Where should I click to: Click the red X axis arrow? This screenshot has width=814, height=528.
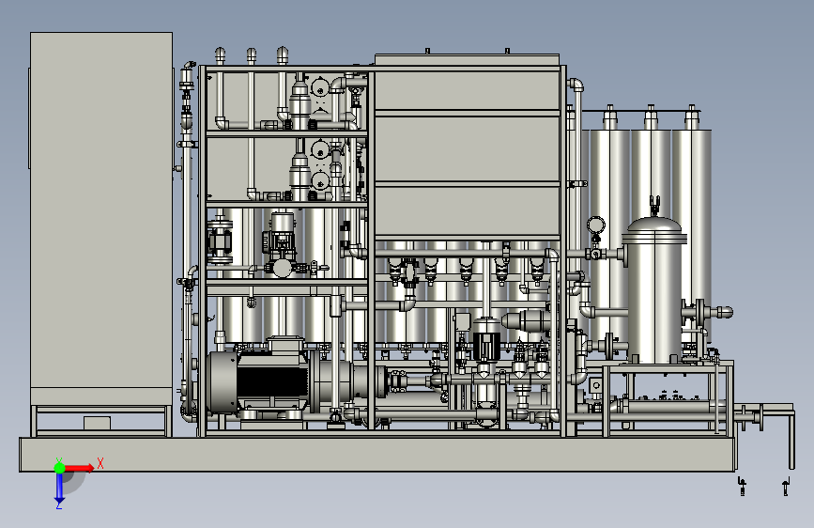pyautogui.click(x=79, y=468)
